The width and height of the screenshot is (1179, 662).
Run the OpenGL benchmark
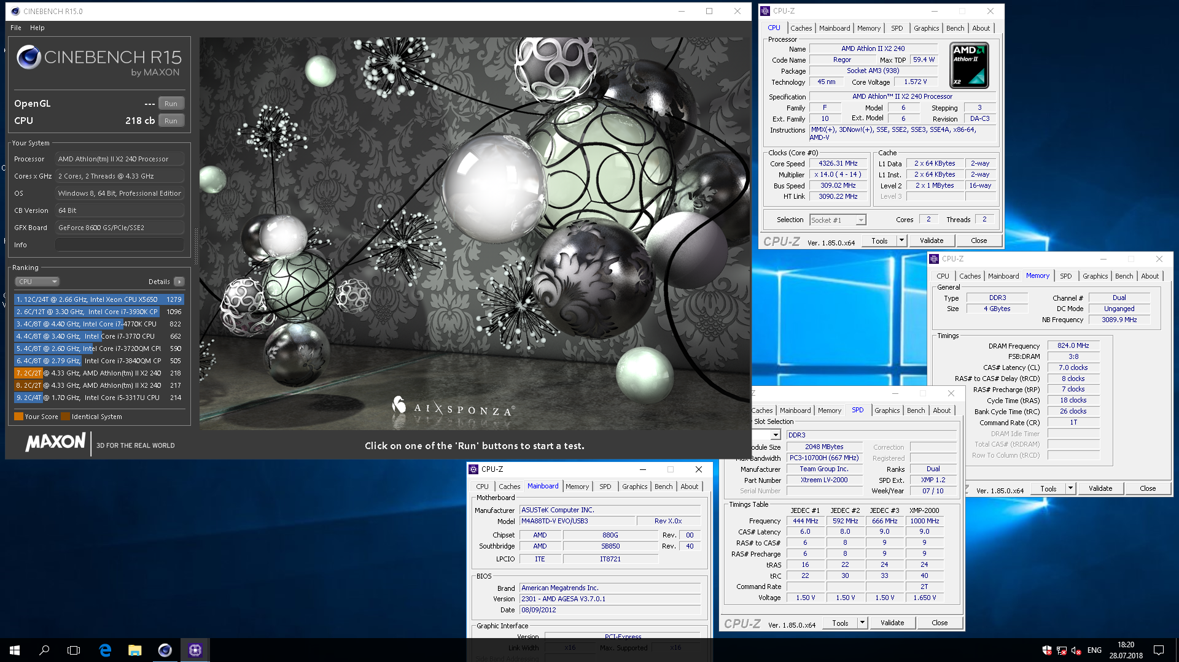tap(171, 104)
